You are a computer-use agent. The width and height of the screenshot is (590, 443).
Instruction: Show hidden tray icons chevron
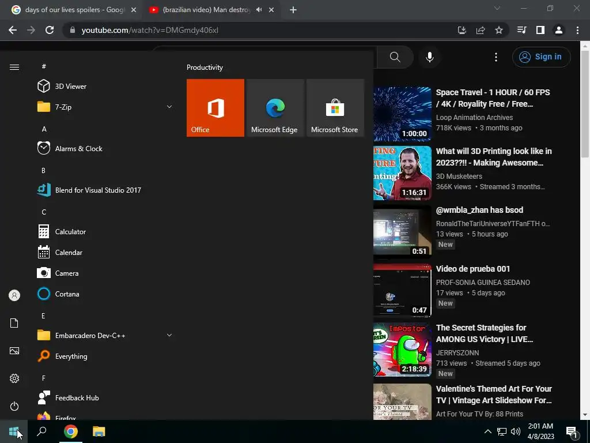(x=487, y=431)
